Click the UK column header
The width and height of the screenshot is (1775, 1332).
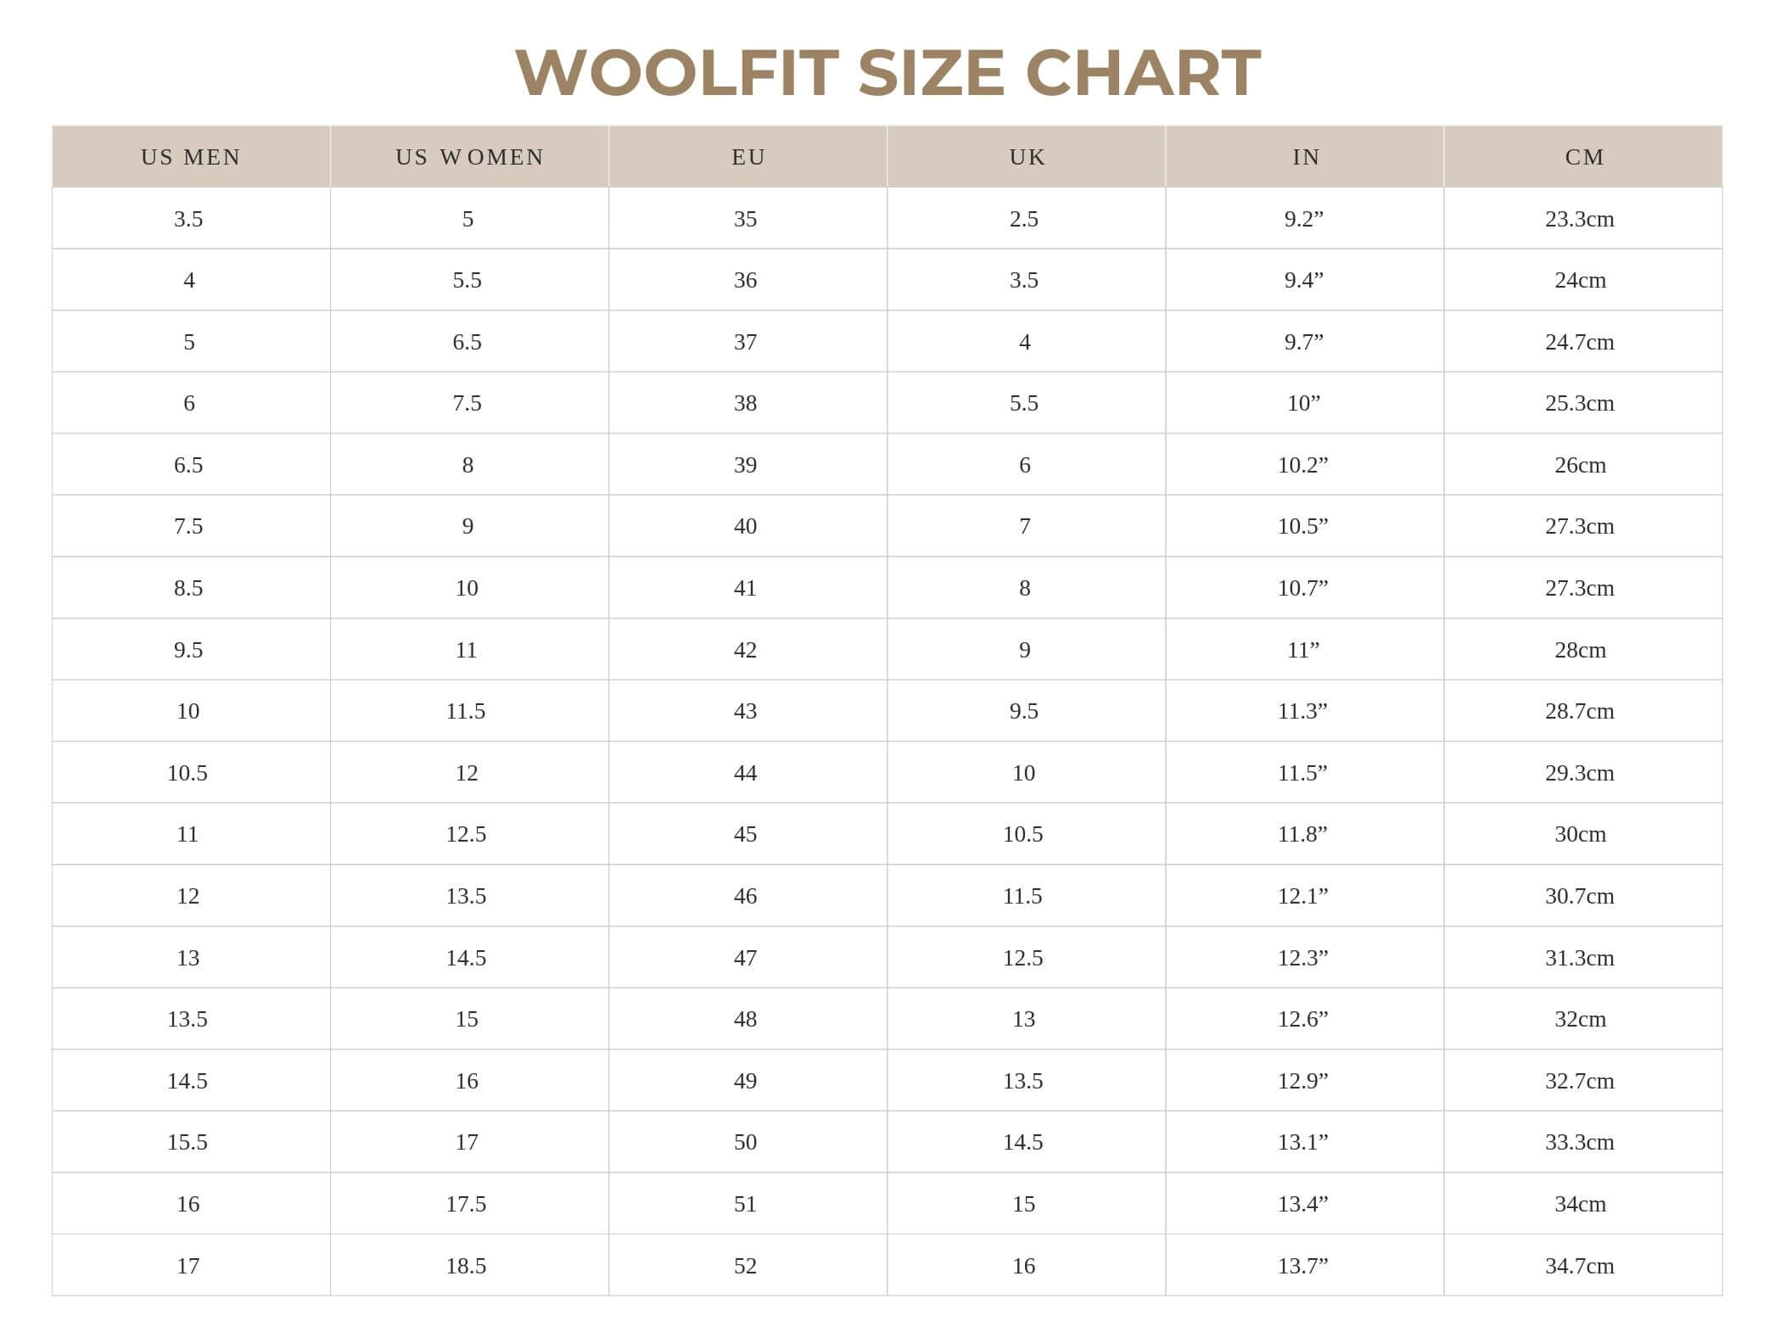(x=1027, y=157)
